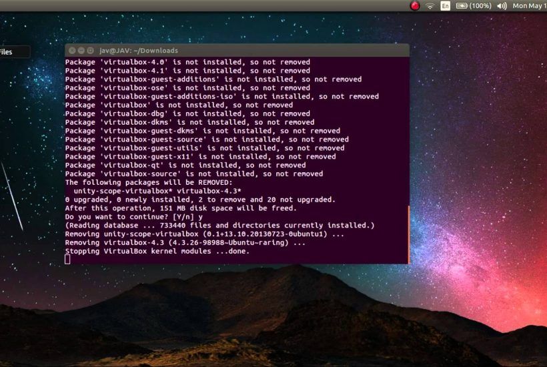
Task: Minimize the jav@JAV terminal window
Action: tap(81, 51)
